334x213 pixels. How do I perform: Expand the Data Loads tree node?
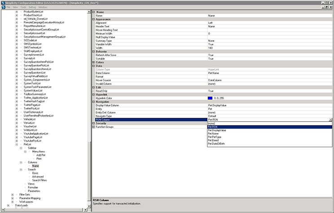pyautogui.click(x=8, y=205)
